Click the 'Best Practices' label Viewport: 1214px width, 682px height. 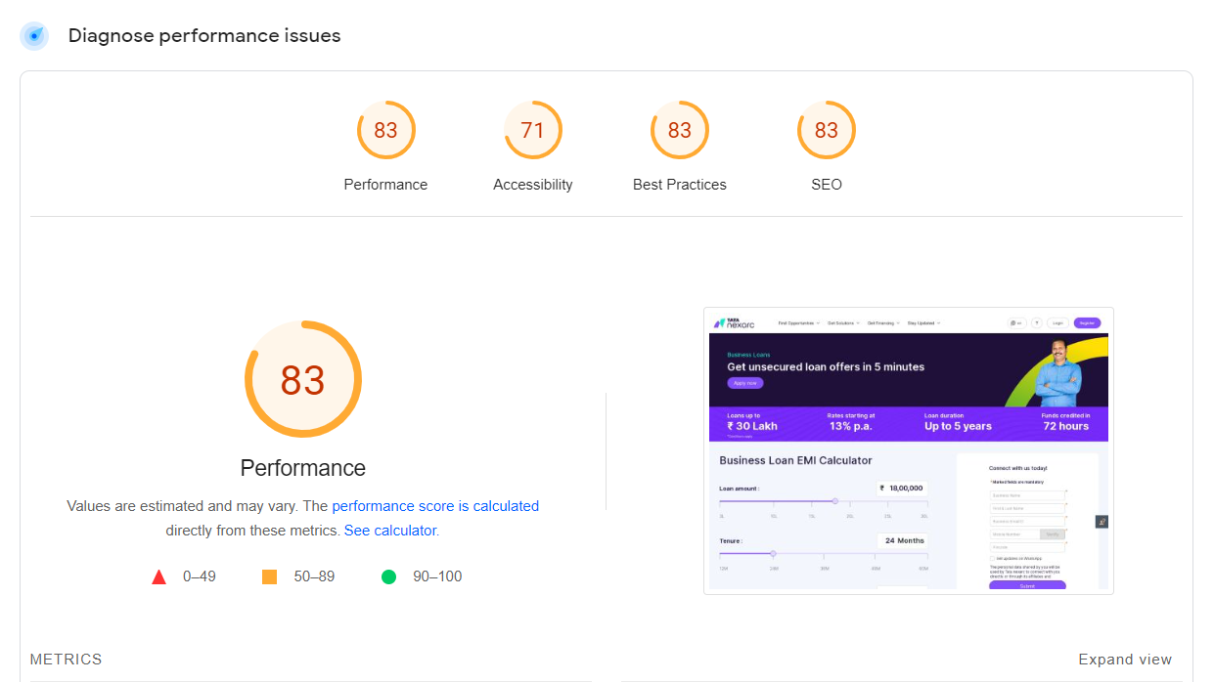click(x=679, y=185)
